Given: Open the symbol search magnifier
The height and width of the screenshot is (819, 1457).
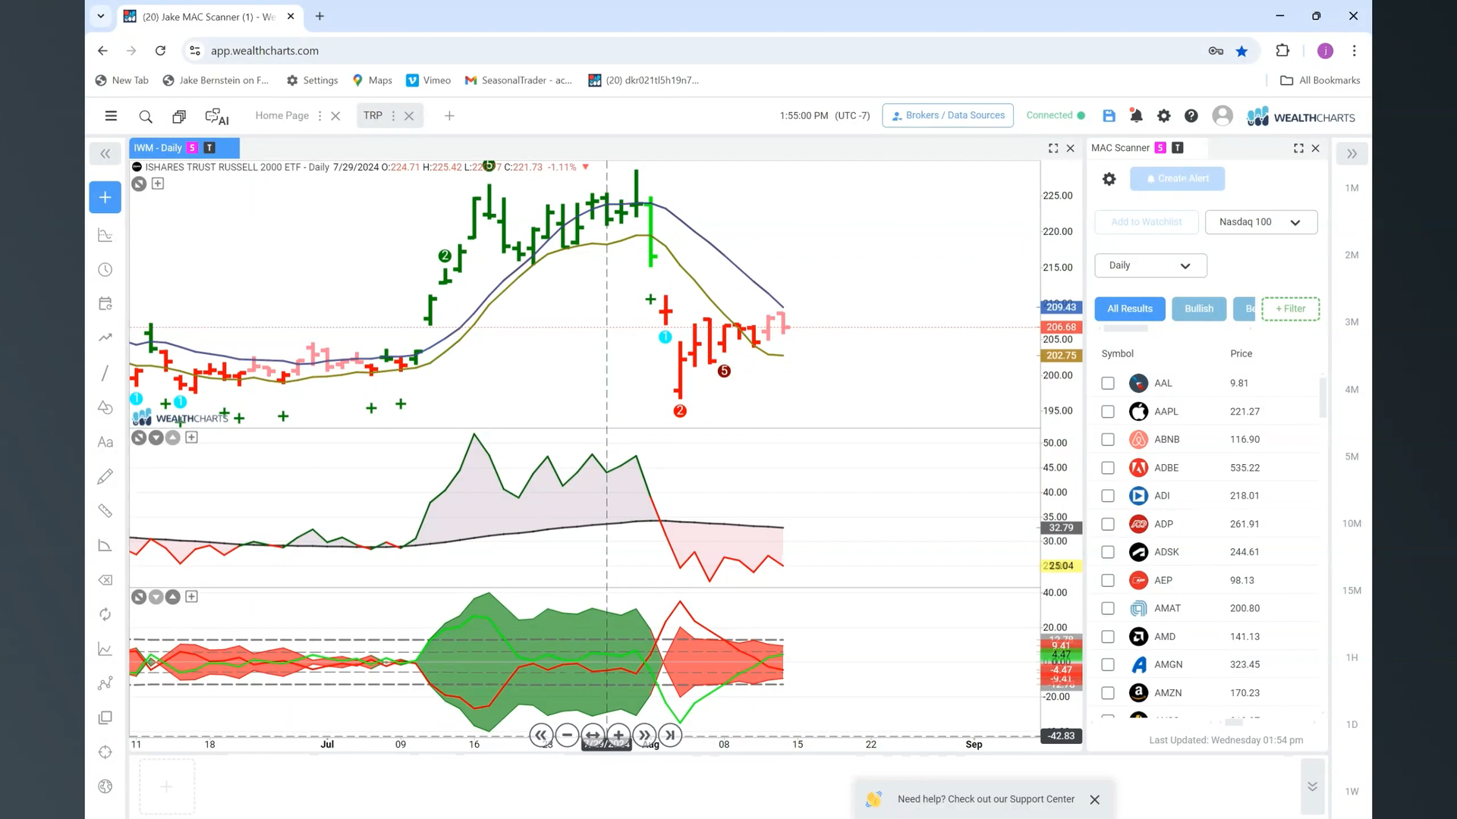Looking at the screenshot, I should click(146, 116).
